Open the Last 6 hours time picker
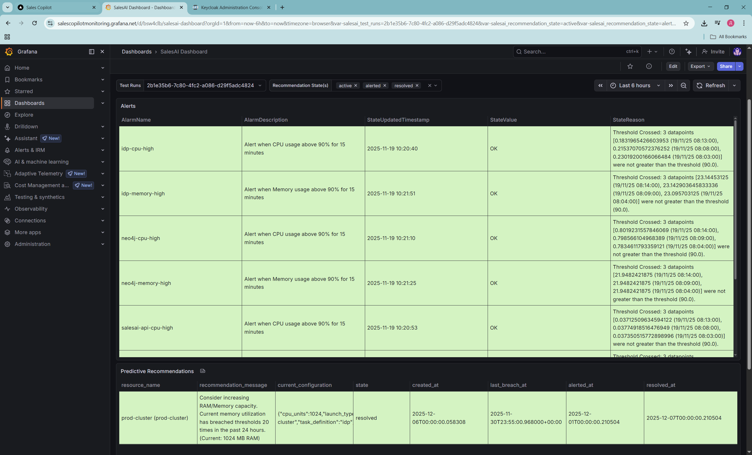The image size is (752, 455). pos(635,85)
